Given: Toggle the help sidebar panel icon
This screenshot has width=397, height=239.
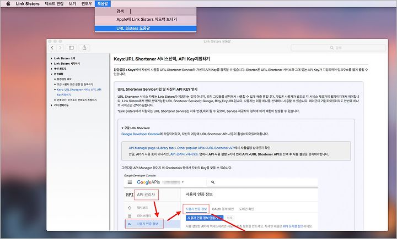Looking at the screenshot, I should (71, 48).
